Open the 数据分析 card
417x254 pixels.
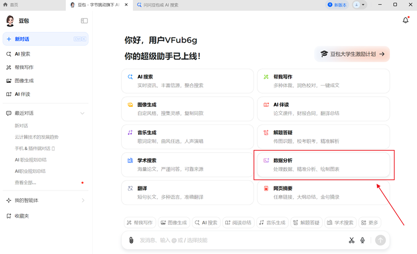(323, 164)
